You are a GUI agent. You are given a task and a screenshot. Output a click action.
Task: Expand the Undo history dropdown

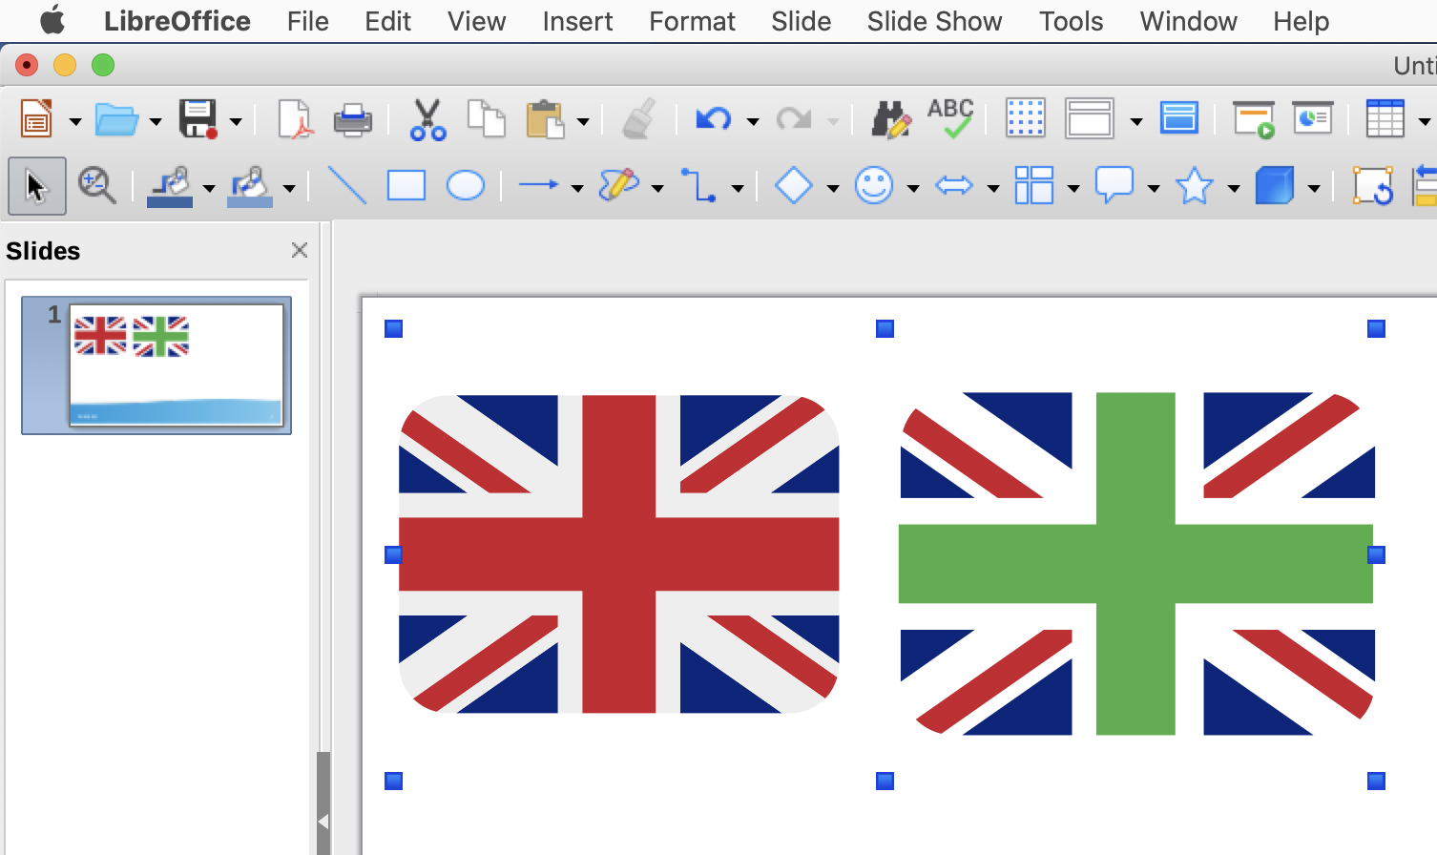pos(753,122)
